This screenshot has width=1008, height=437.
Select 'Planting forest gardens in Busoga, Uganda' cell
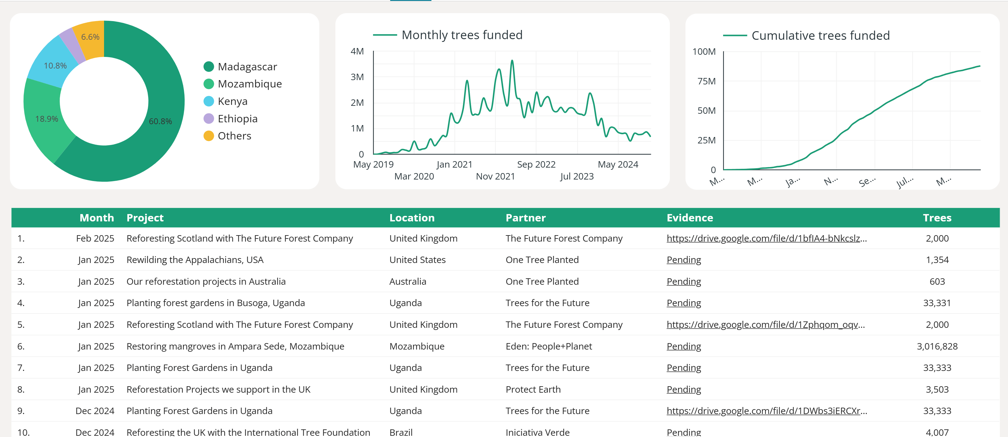tap(216, 303)
